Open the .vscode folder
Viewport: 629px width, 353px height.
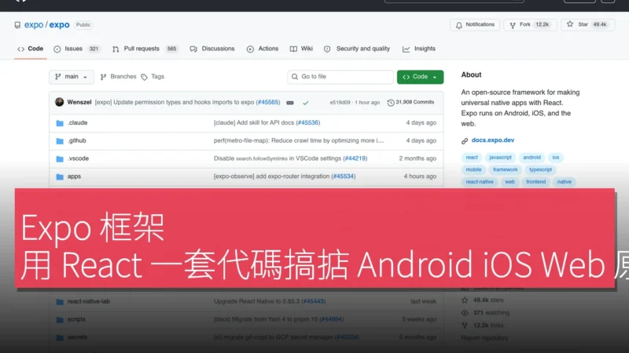tap(78, 158)
